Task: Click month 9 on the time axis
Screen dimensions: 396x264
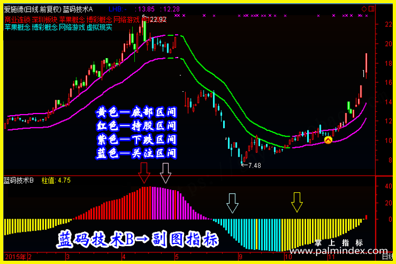Action: 241,257
